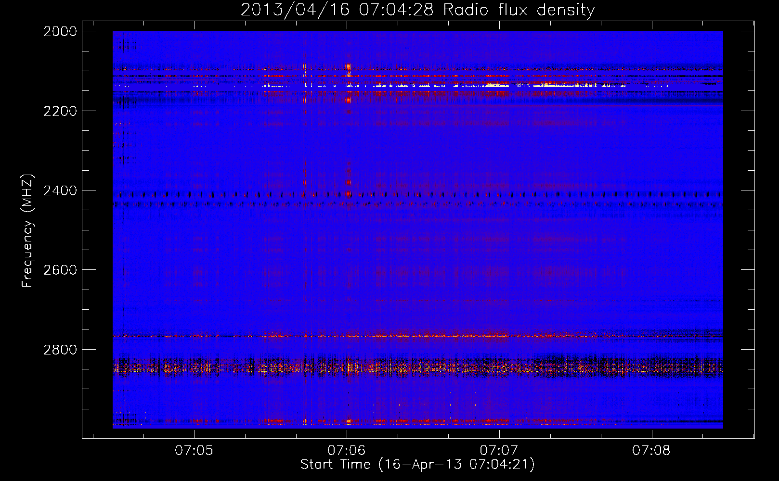
Task: Click the 'Frequency (MHZ)' axis title
Action: click(28, 231)
